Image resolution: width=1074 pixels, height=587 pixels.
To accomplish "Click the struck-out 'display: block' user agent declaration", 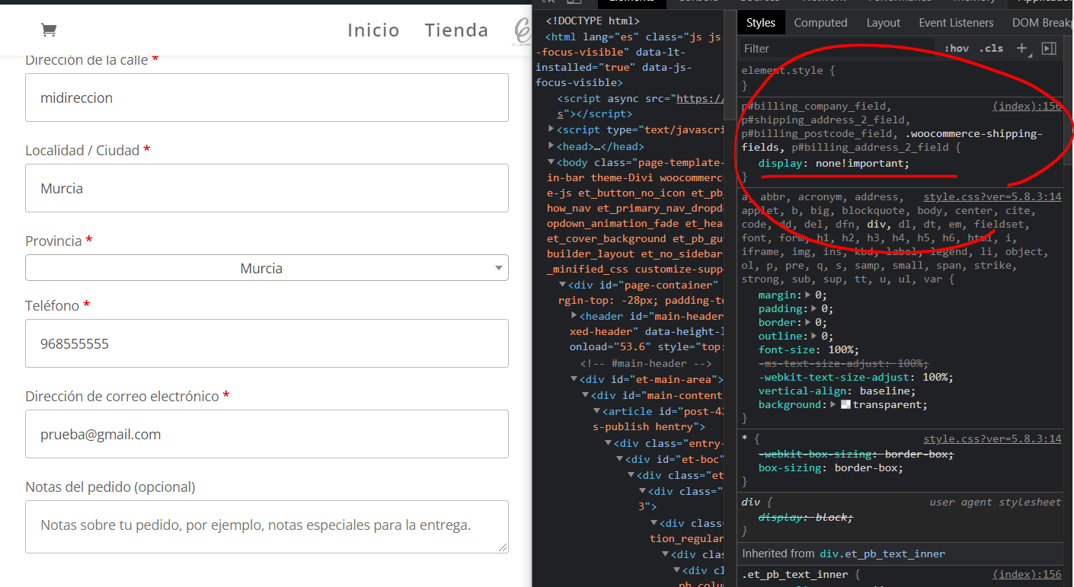I will click(807, 517).
